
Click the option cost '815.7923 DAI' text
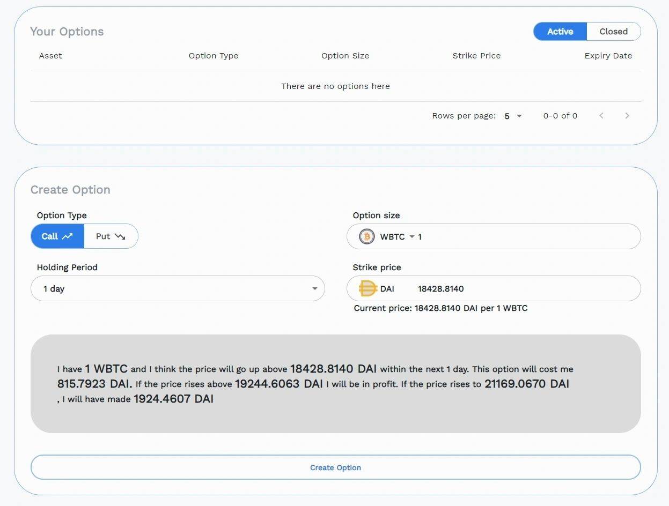(94, 384)
